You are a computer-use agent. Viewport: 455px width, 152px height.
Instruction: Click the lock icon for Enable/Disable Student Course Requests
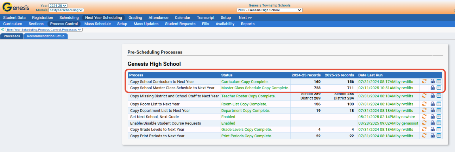coord(432,123)
